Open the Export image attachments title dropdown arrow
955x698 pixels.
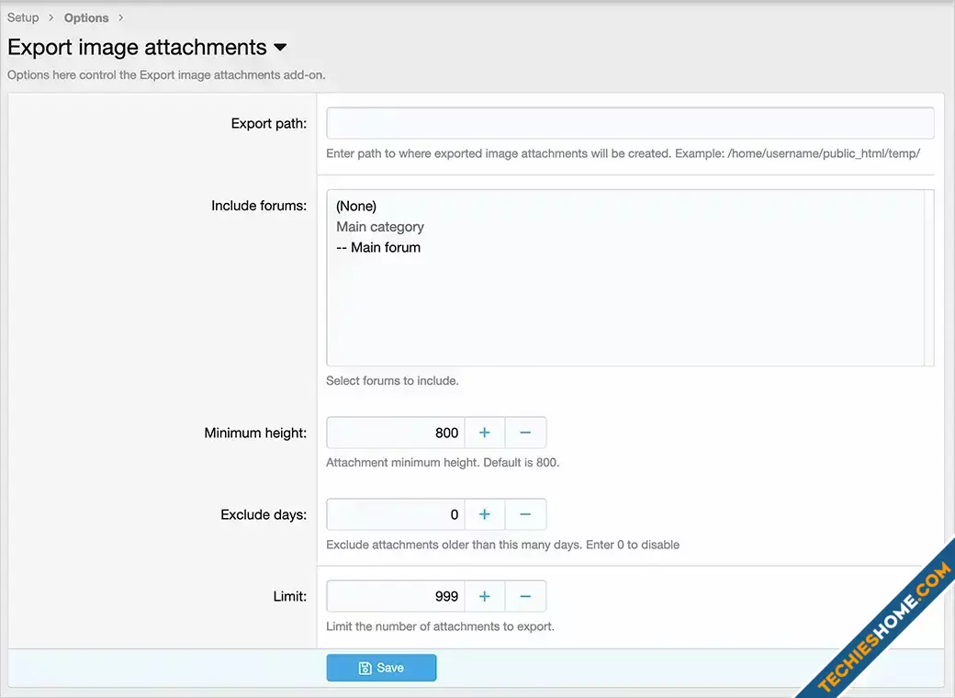[280, 48]
